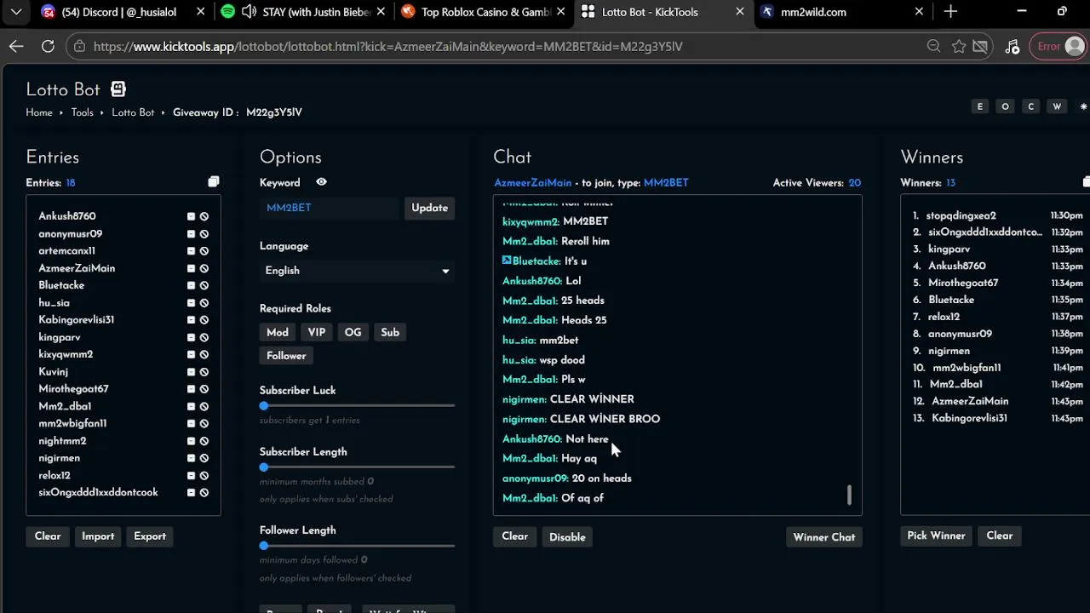Toggle the Mod required role

pyautogui.click(x=278, y=332)
